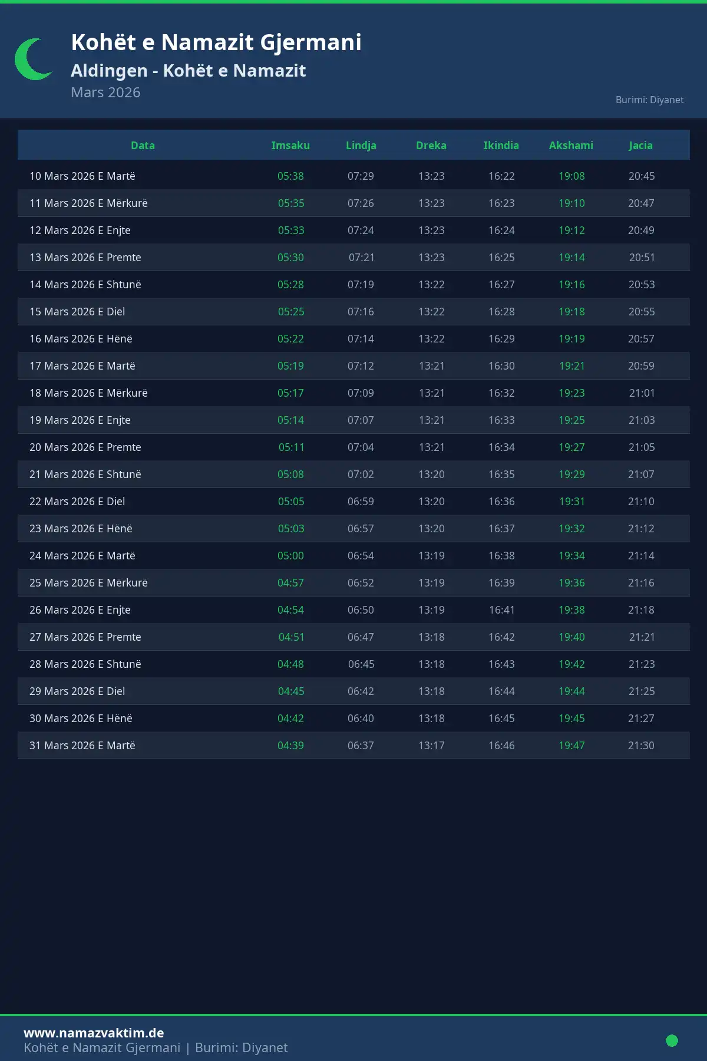Click Imsaku time 05:25 for 15 Mars
The width and height of the screenshot is (707, 1061).
point(291,312)
